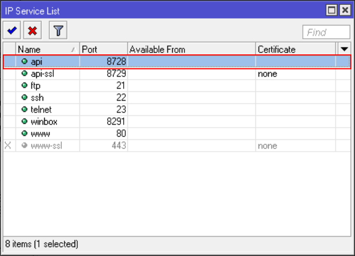Select the telnet service name

pos(41,110)
